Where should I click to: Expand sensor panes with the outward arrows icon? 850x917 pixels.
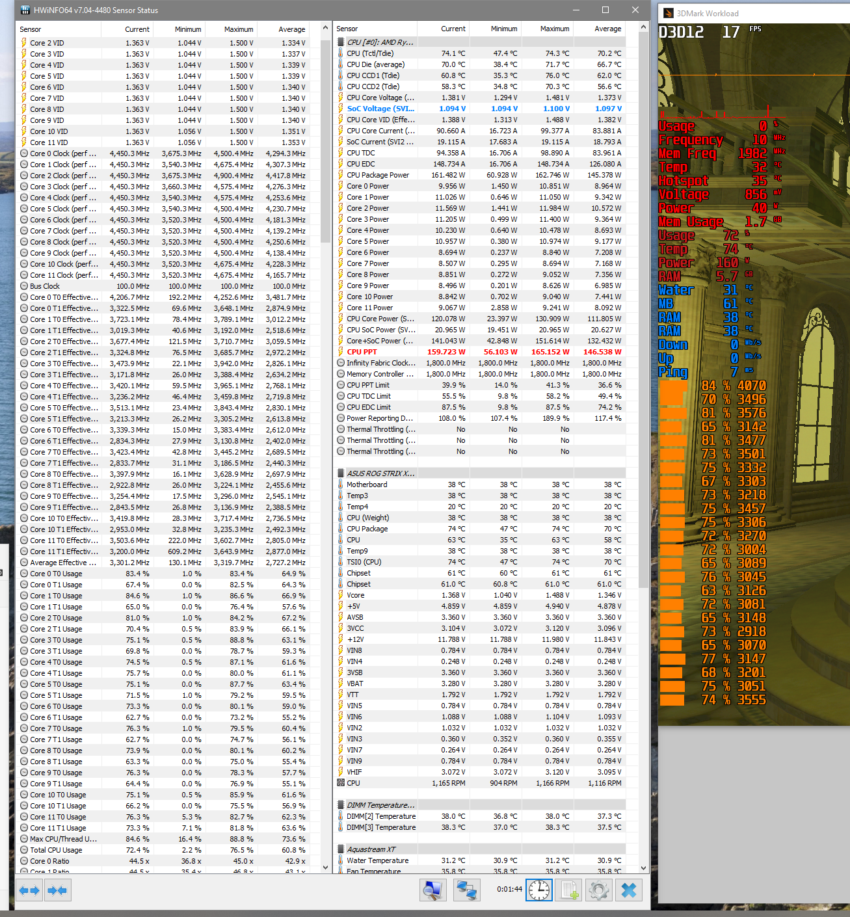point(30,890)
